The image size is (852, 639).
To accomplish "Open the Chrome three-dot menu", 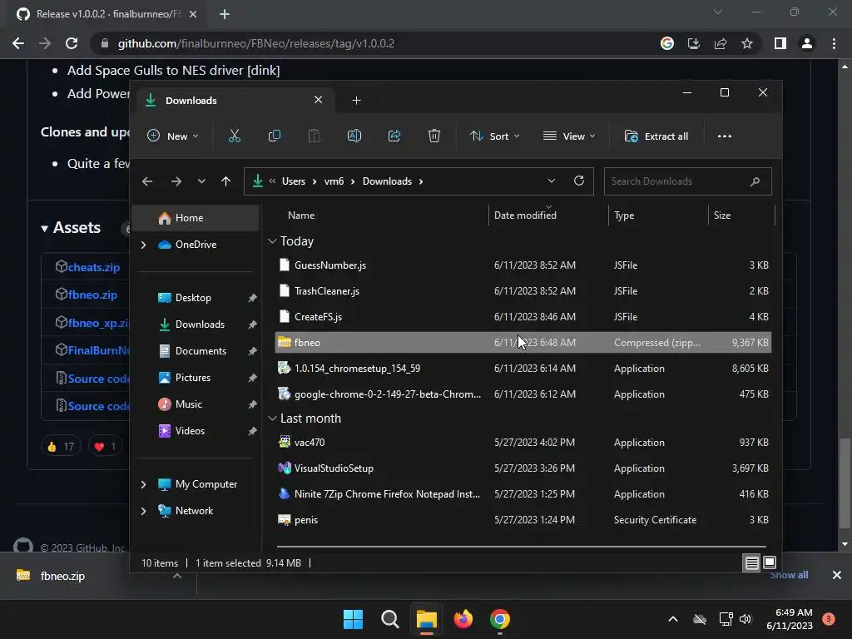I will coord(834,43).
